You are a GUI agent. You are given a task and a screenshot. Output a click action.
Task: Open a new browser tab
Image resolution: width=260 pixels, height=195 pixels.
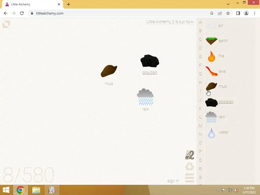point(69,5)
